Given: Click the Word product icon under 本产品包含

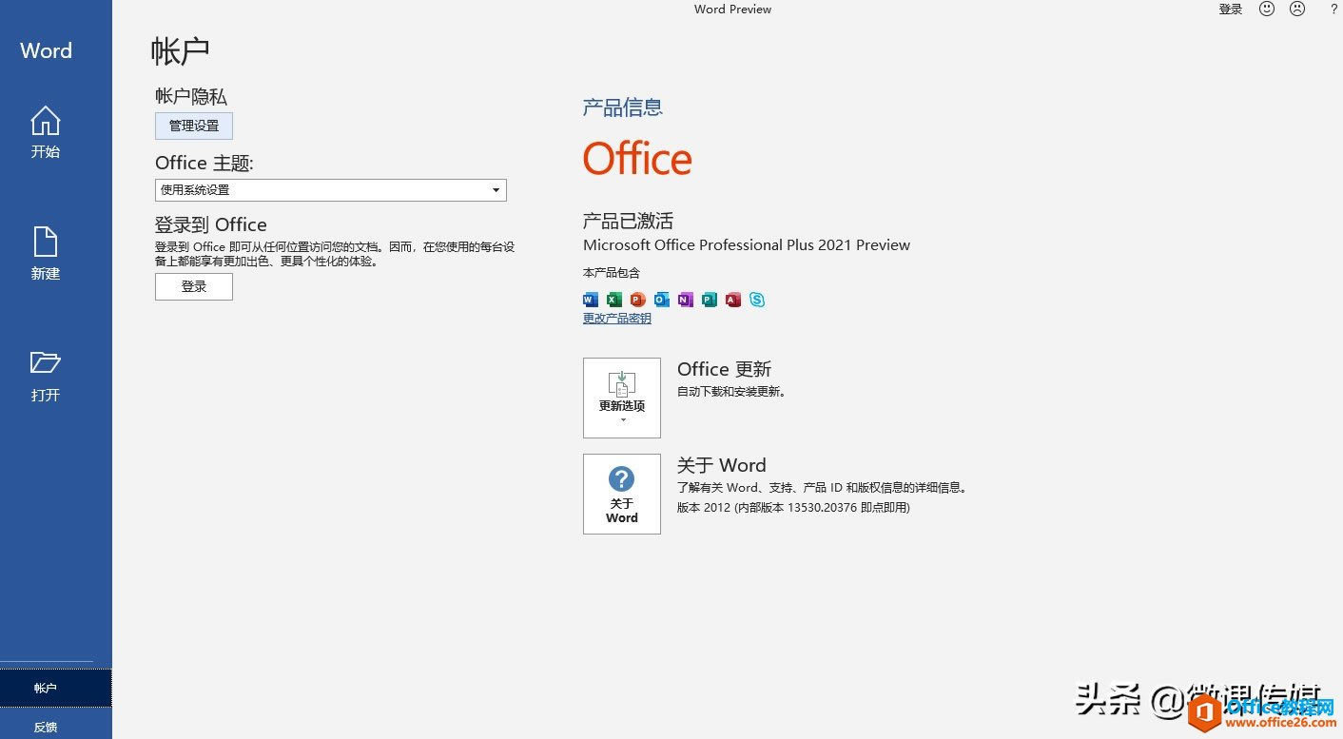Looking at the screenshot, I should pyautogui.click(x=591, y=300).
